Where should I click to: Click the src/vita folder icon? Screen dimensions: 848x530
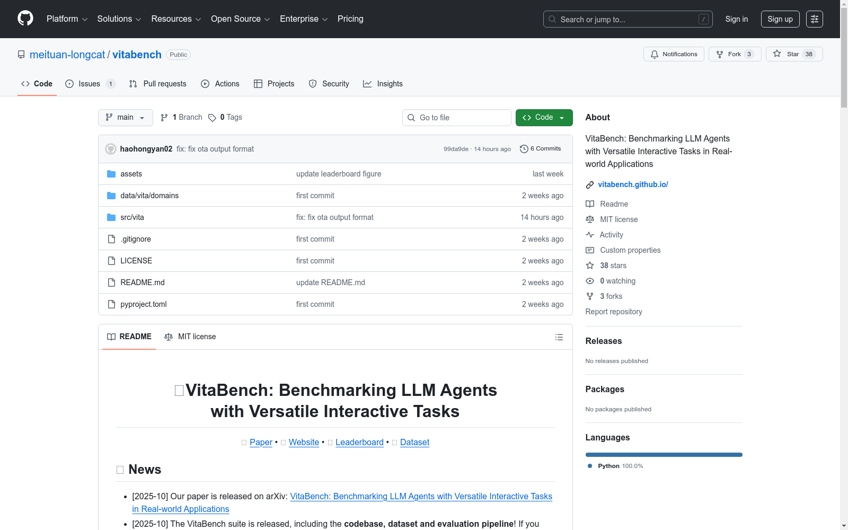(111, 217)
